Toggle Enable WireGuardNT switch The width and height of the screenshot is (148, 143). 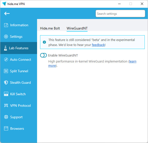(43, 55)
